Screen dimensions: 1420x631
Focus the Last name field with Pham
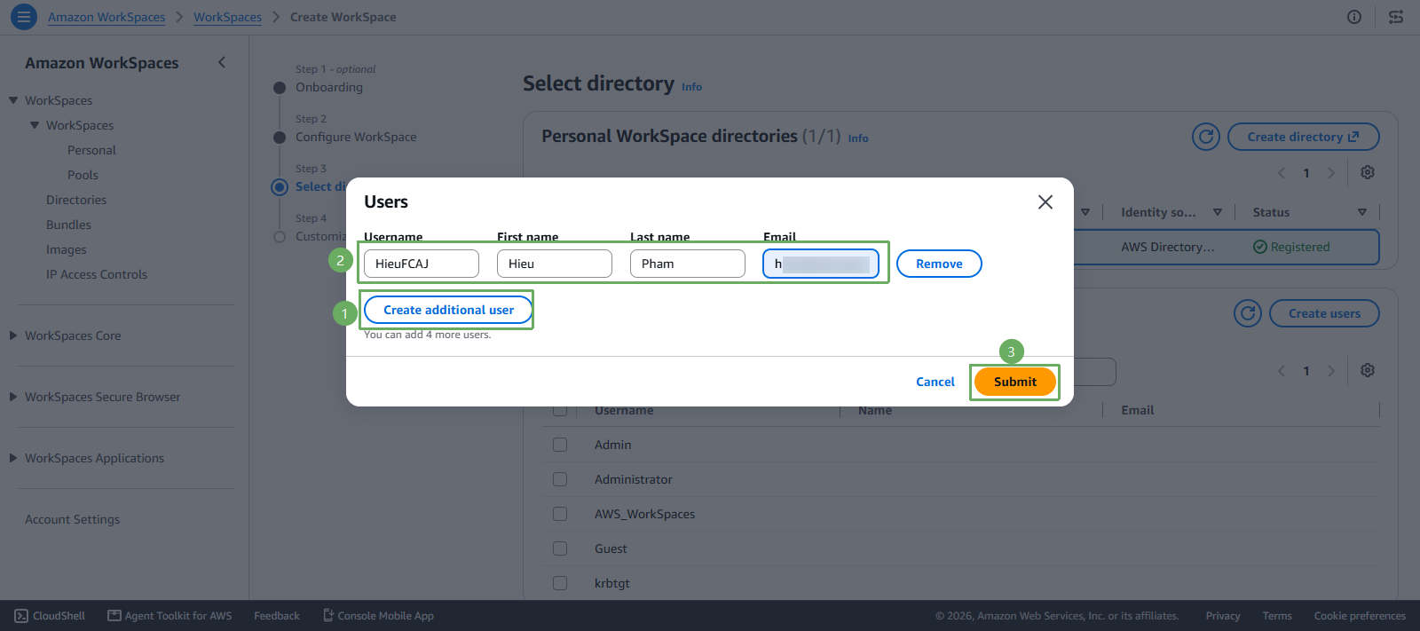(688, 264)
